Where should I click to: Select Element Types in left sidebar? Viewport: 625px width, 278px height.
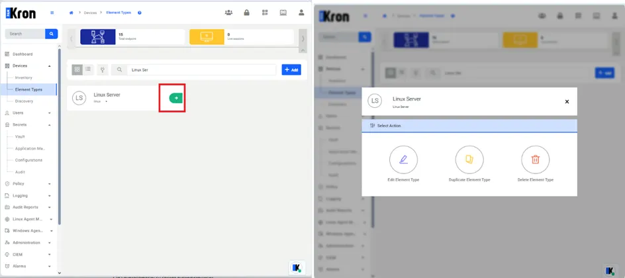[28, 89]
